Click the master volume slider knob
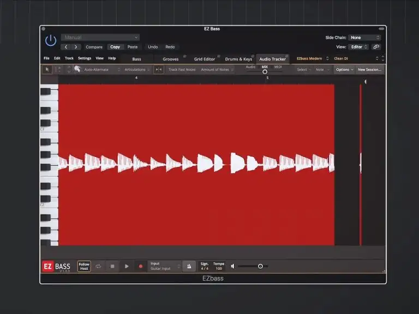The width and height of the screenshot is (419, 314). (260, 266)
